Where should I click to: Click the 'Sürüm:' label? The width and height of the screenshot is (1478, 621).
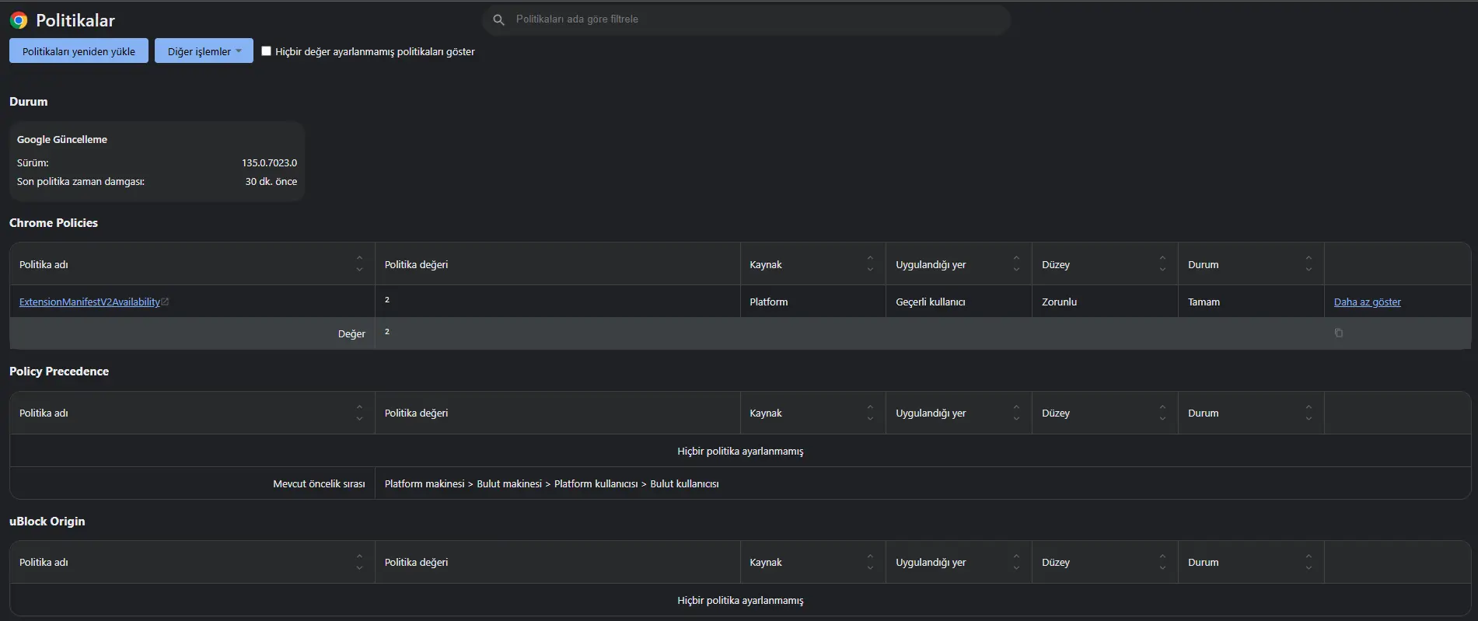pyautogui.click(x=33, y=163)
